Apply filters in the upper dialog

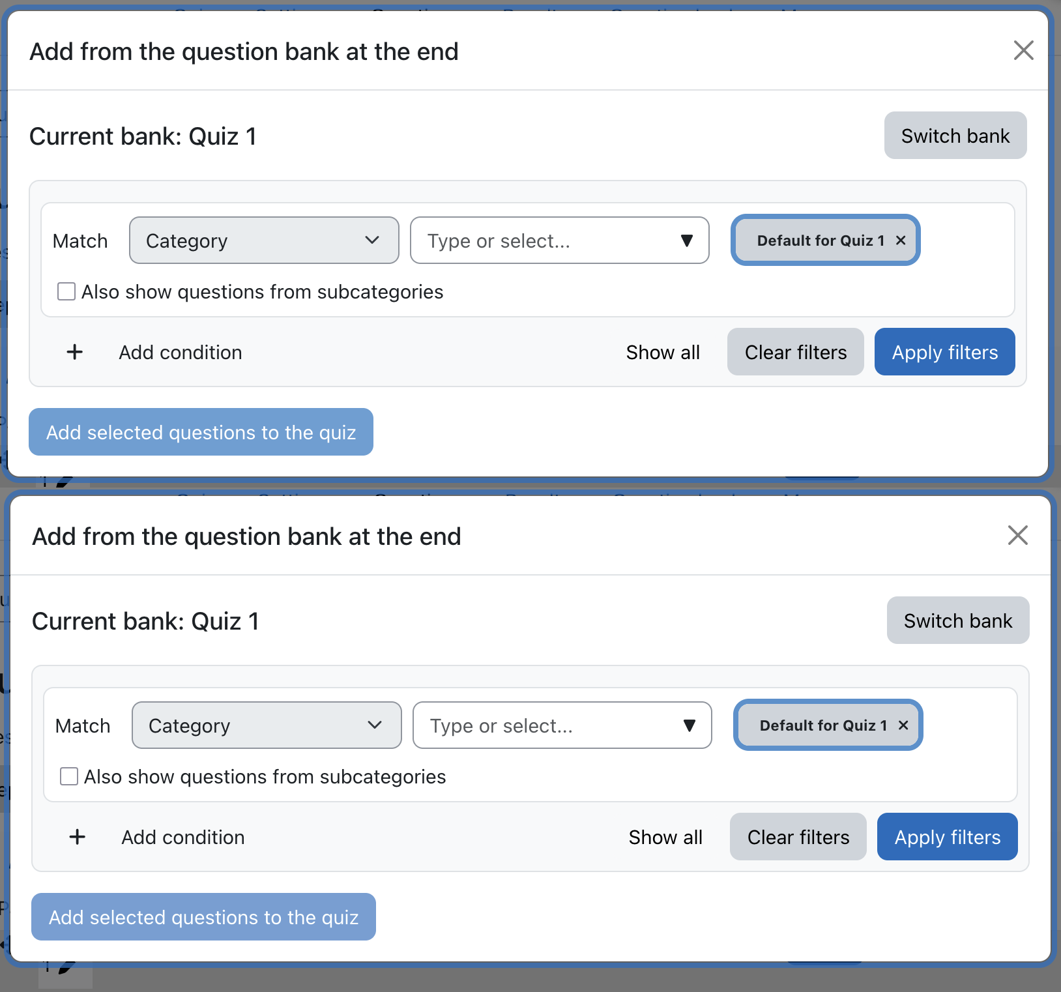(x=945, y=352)
